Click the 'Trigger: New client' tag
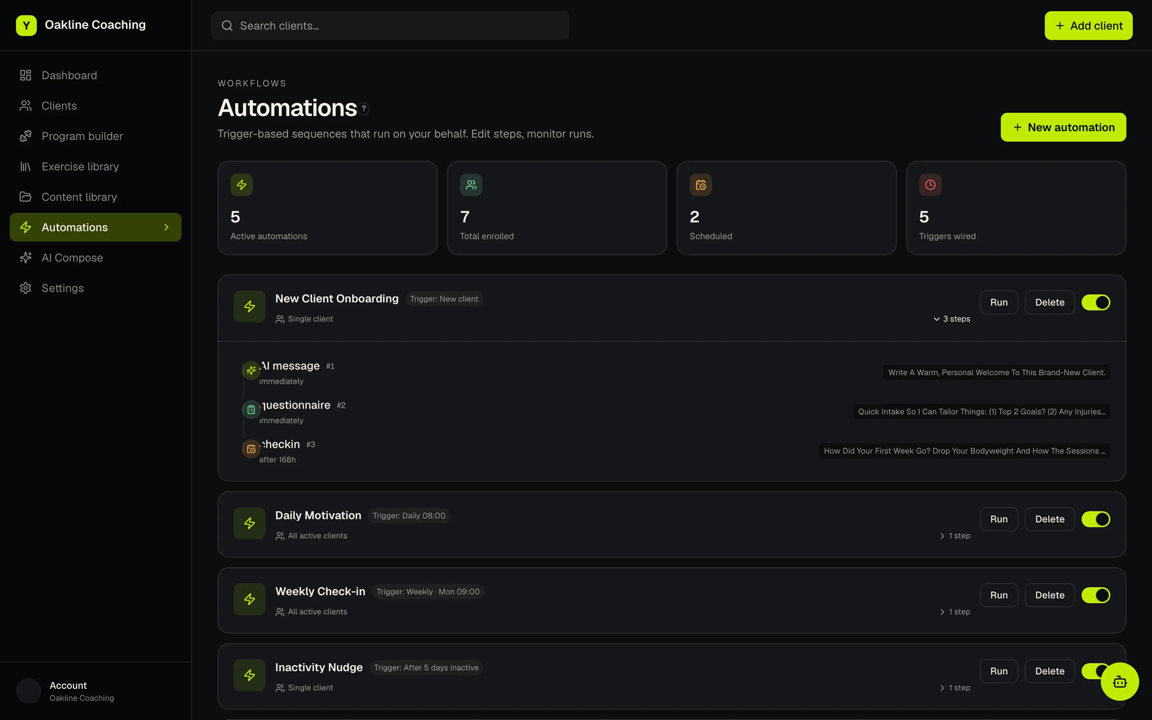1152x720 pixels. tap(444, 299)
